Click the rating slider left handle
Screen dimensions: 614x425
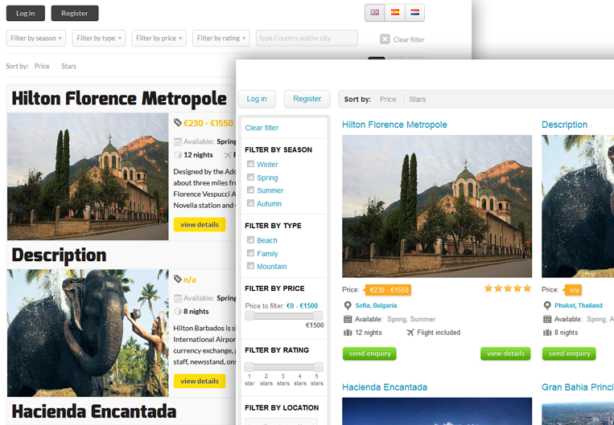249,366
